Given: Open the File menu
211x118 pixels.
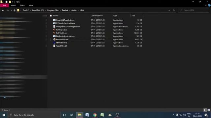Looking at the screenshot, I should tap(4, 5).
